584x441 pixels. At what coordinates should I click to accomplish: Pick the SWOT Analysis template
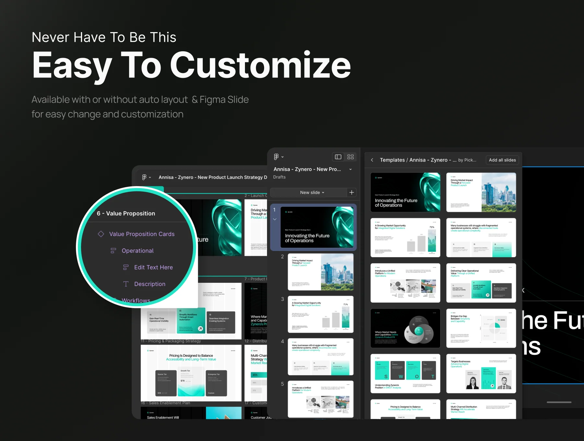pos(405,374)
